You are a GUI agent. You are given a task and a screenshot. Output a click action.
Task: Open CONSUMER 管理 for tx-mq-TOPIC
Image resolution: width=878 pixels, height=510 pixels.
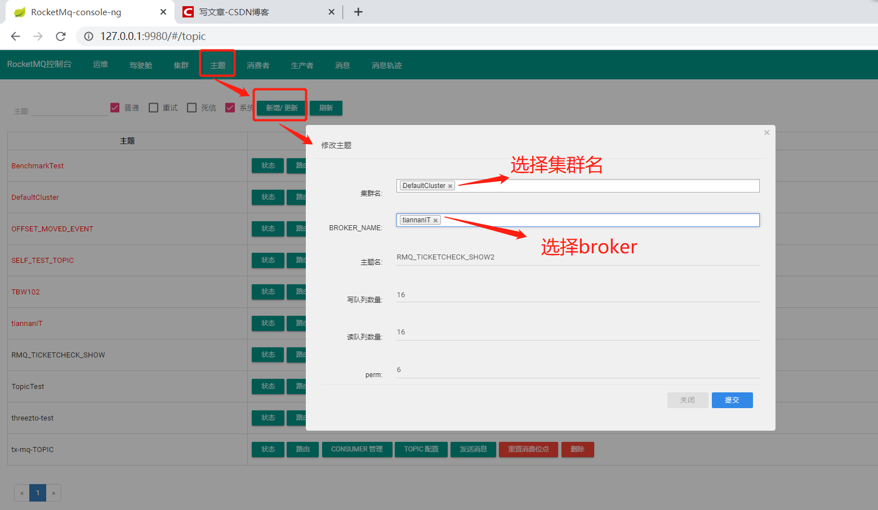[x=357, y=449]
